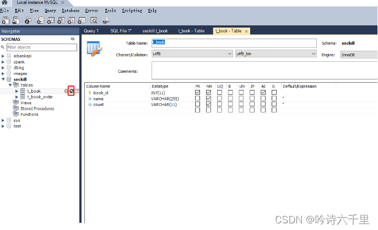
Task: Expand the t_book_order table node
Action: pos(17,97)
